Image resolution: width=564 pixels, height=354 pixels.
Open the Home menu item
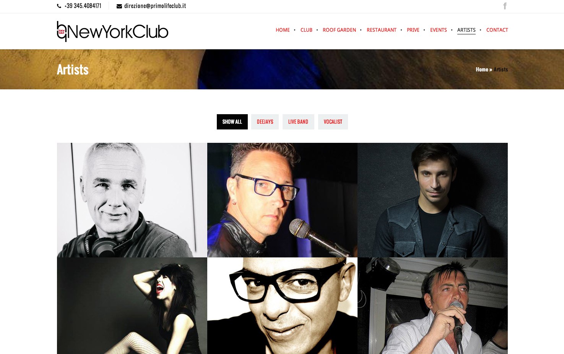pyautogui.click(x=283, y=30)
